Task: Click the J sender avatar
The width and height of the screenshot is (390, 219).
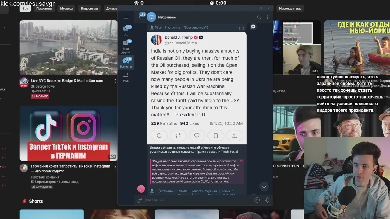Action: point(141,189)
